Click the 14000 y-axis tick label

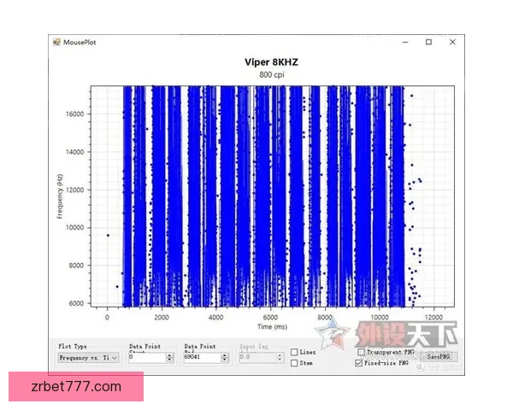[x=75, y=152]
